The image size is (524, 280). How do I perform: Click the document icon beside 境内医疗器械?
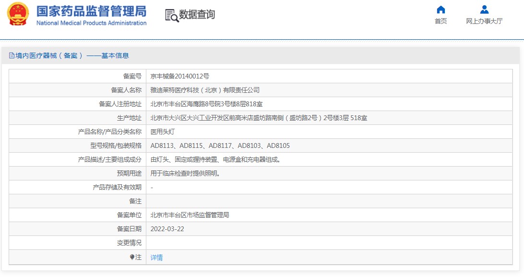pyautogui.click(x=12, y=56)
